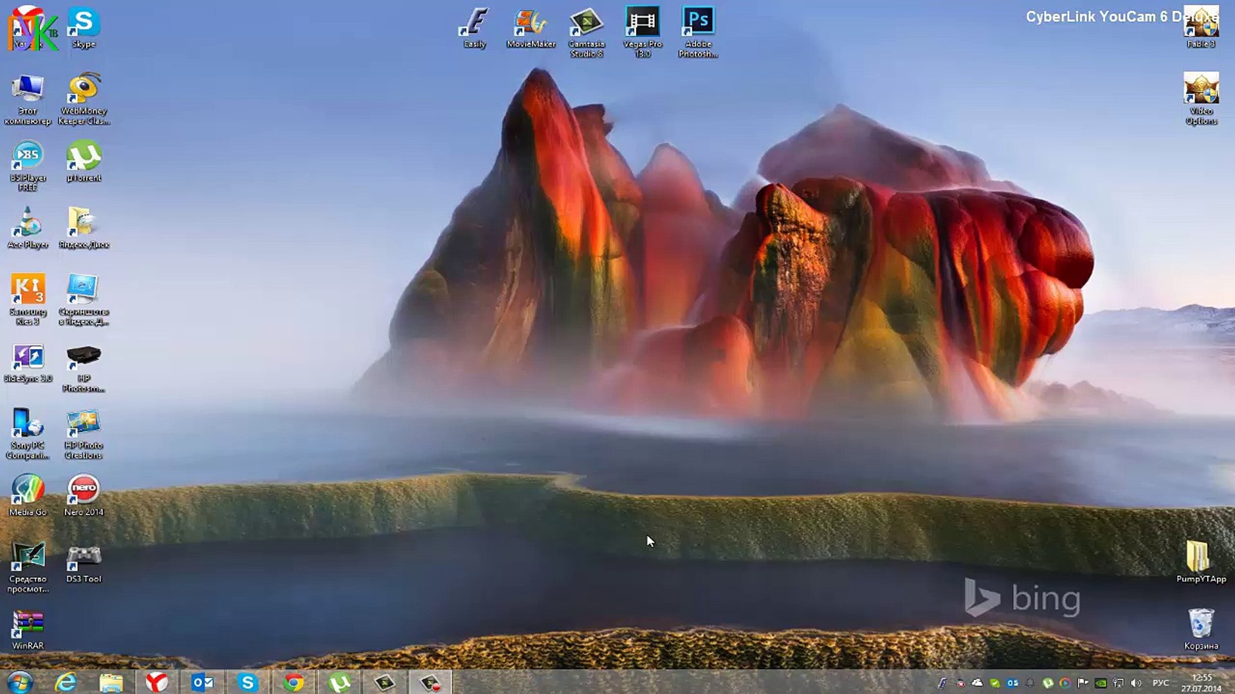Open Nero 2014 shortcut
The width and height of the screenshot is (1235, 694).
(x=84, y=495)
